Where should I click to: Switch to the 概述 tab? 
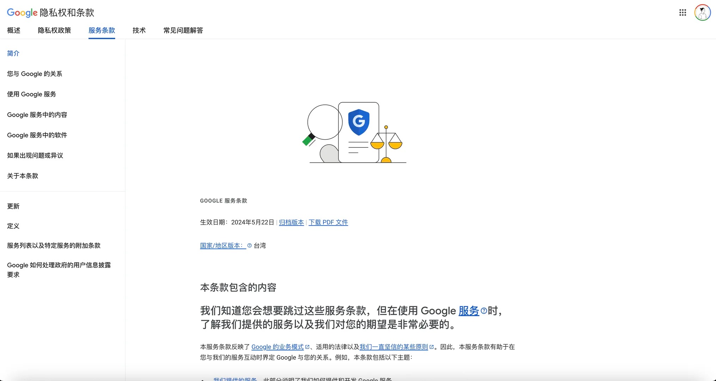[14, 30]
